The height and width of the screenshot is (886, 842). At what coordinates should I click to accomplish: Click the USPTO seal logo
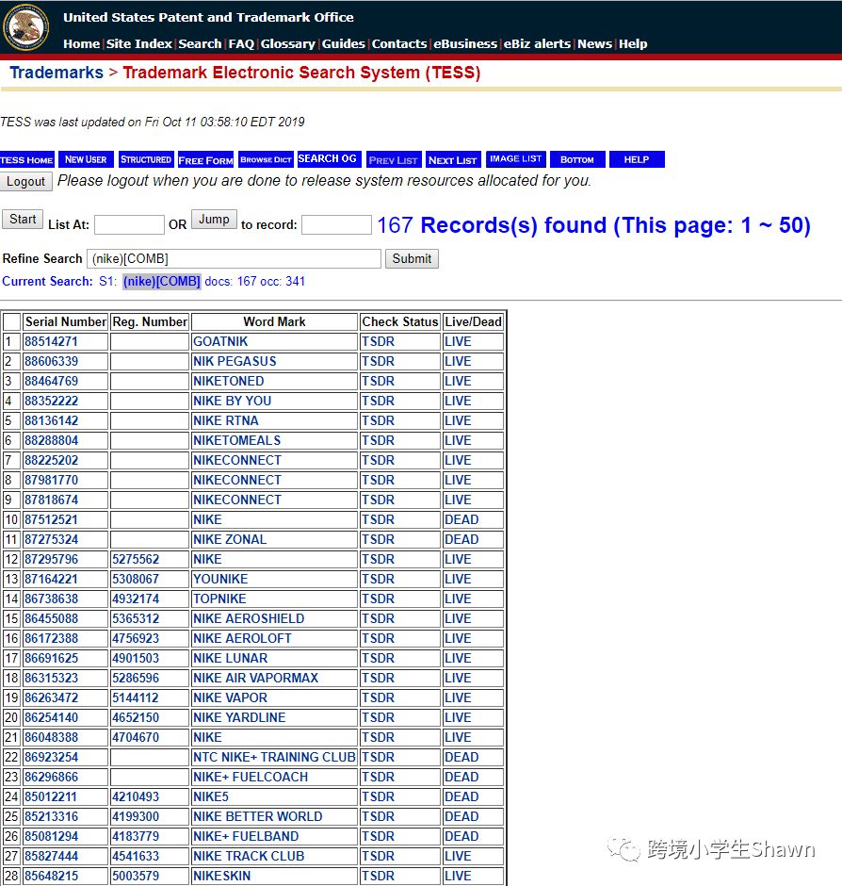pos(26,27)
